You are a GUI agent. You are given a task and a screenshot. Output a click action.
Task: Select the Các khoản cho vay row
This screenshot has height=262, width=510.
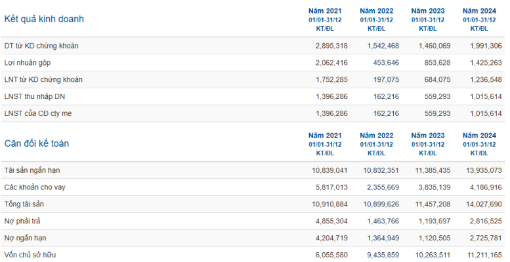tap(253, 187)
